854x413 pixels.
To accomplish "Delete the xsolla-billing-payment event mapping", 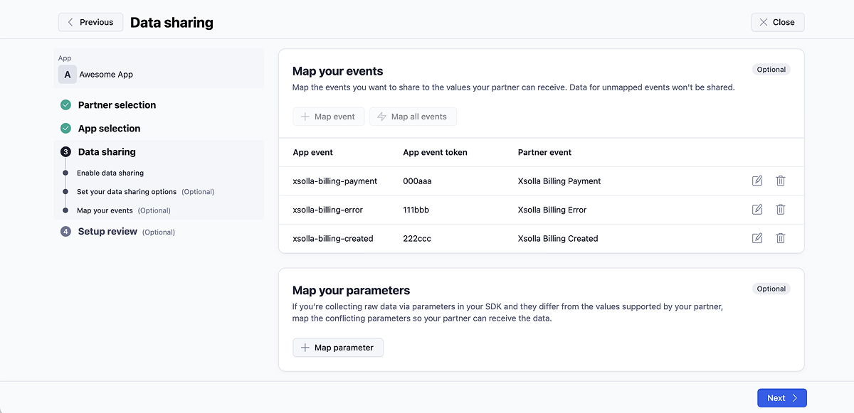I will point(780,181).
